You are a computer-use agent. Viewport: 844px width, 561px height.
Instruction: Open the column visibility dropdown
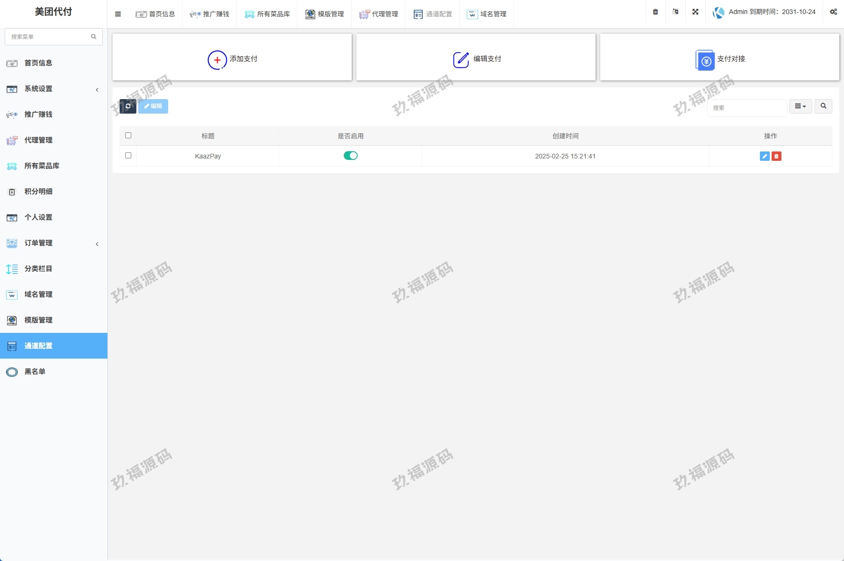800,107
